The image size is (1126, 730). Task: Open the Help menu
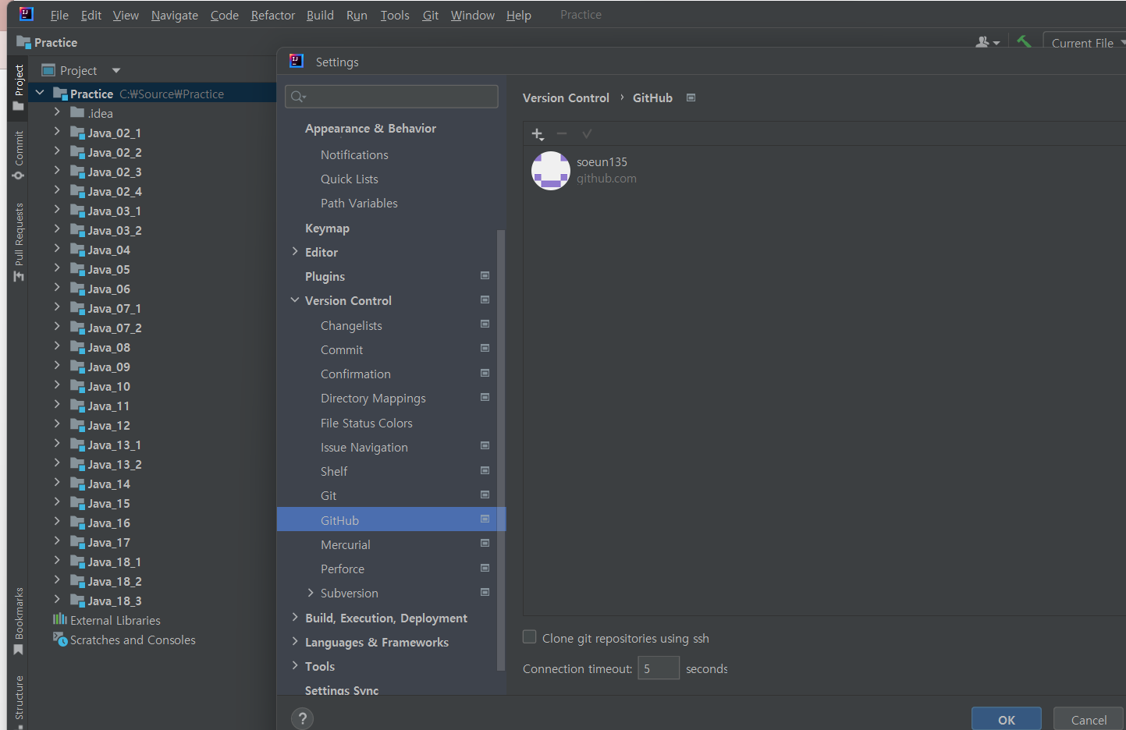519,15
